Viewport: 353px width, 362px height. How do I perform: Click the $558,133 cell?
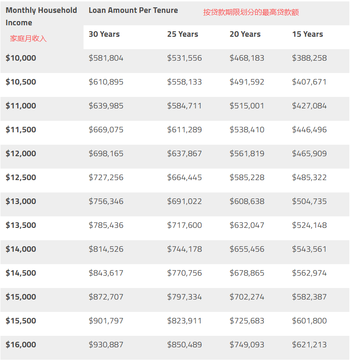tap(185, 82)
